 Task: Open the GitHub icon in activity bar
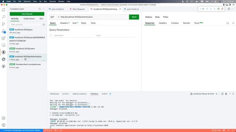tap(3, 66)
